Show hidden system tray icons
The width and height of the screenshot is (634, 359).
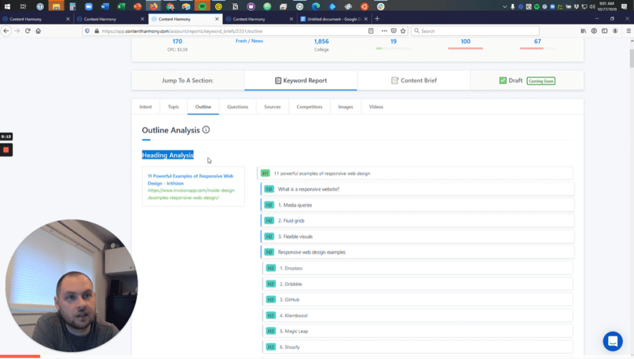pyautogui.click(x=505, y=6)
